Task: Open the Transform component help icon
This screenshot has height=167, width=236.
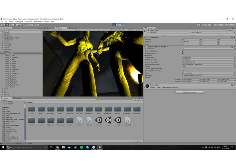Action: [232, 38]
